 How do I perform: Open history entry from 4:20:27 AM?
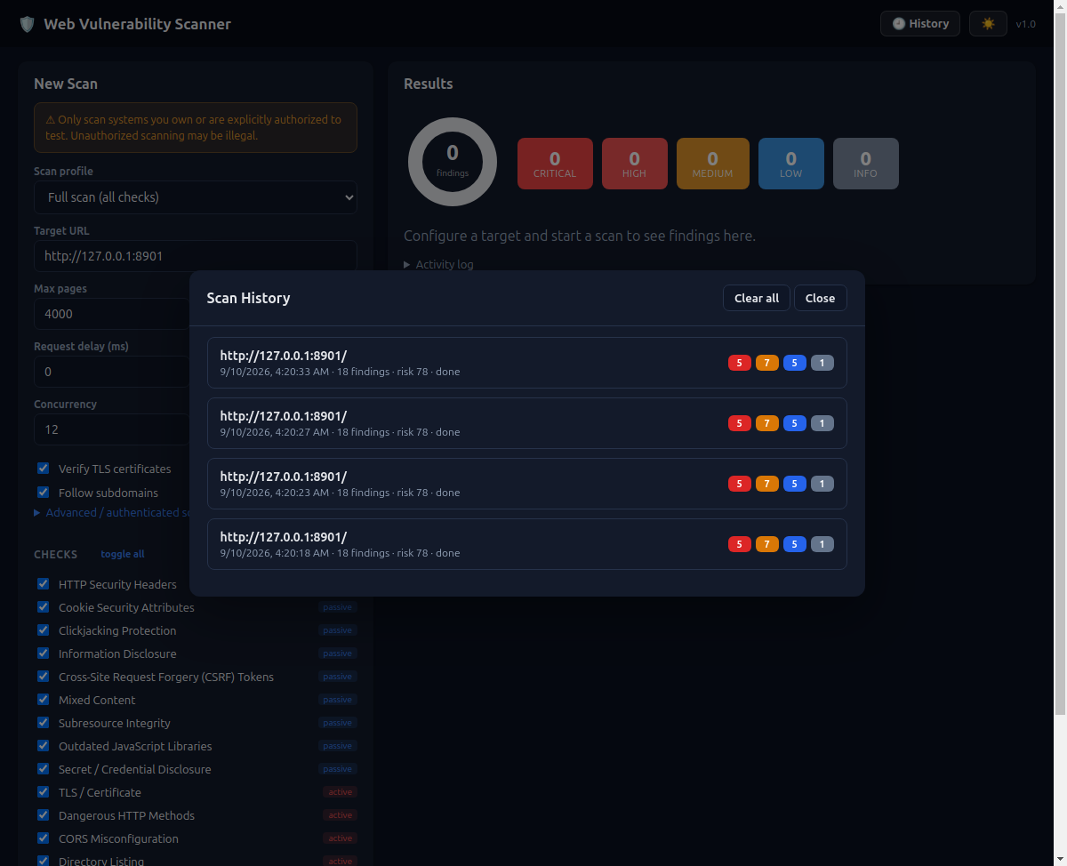coord(527,423)
